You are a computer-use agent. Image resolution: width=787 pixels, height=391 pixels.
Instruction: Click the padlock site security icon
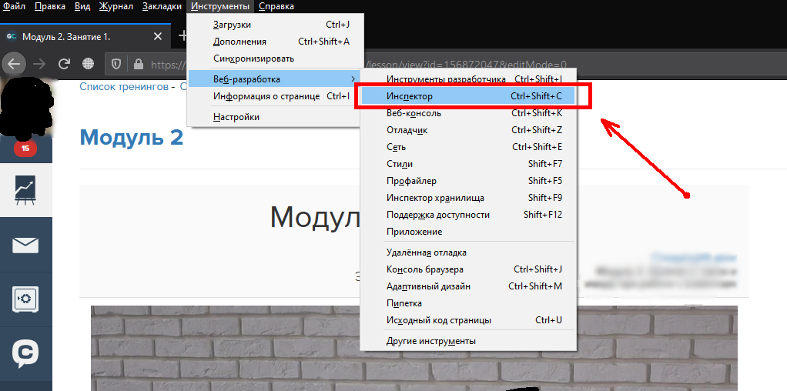click(x=138, y=64)
